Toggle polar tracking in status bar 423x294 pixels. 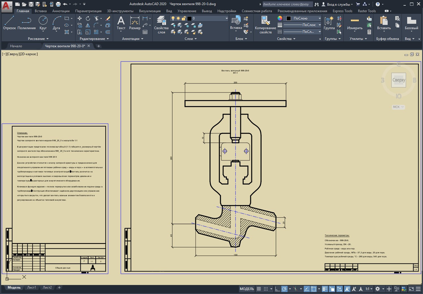click(284, 289)
